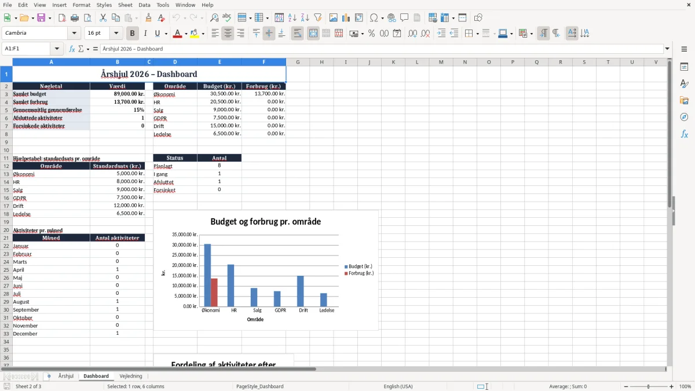This screenshot has width=695, height=391.
Task: Open sidebar Properties panel
Action: click(x=684, y=67)
